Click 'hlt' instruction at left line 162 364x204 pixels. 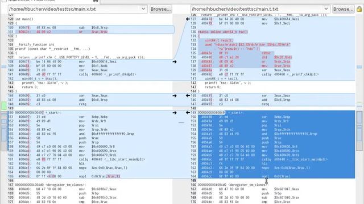(x=81, y=164)
